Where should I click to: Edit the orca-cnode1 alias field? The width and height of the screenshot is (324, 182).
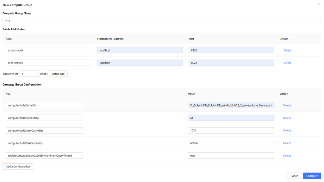point(48,50)
